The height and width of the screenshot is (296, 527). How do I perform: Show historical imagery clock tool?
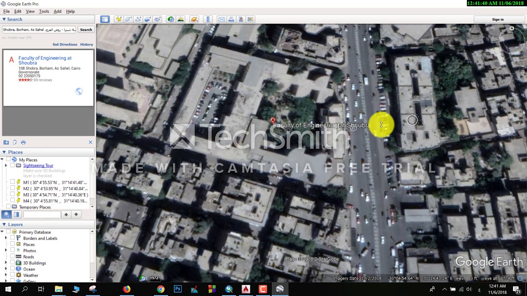coord(170,19)
